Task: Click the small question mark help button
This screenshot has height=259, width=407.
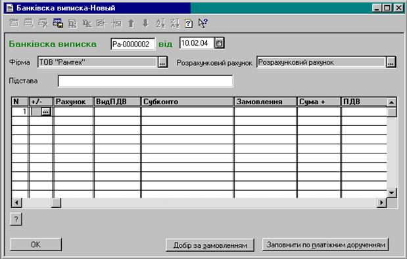Action: (x=16, y=220)
